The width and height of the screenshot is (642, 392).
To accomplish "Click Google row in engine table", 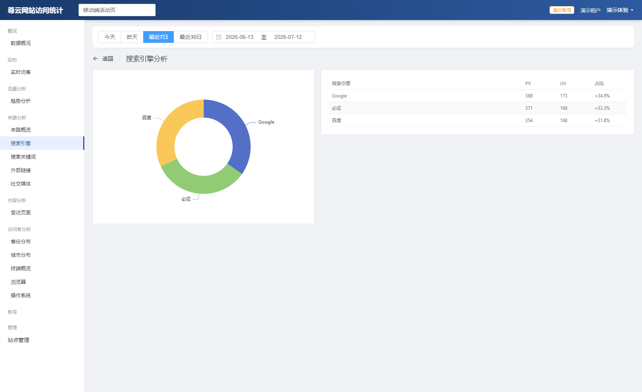I will pos(478,96).
